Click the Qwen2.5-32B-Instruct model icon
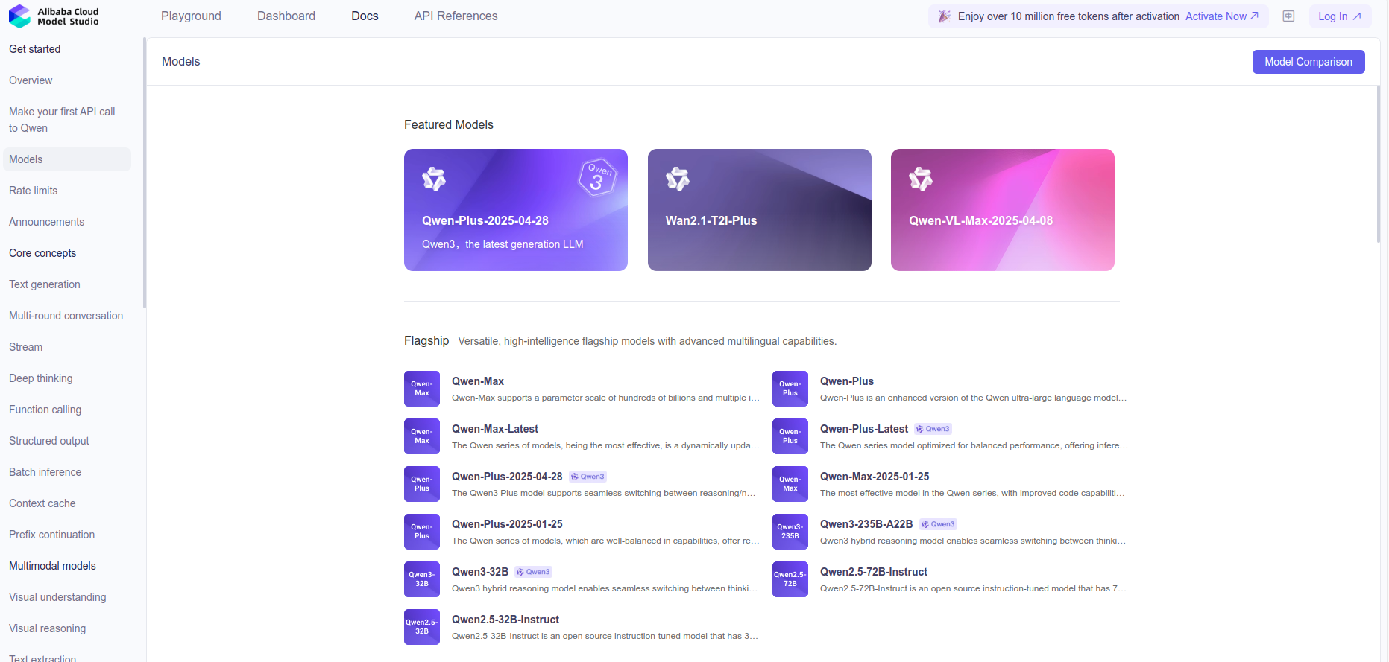The height and width of the screenshot is (662, 1389). [422, 627]
